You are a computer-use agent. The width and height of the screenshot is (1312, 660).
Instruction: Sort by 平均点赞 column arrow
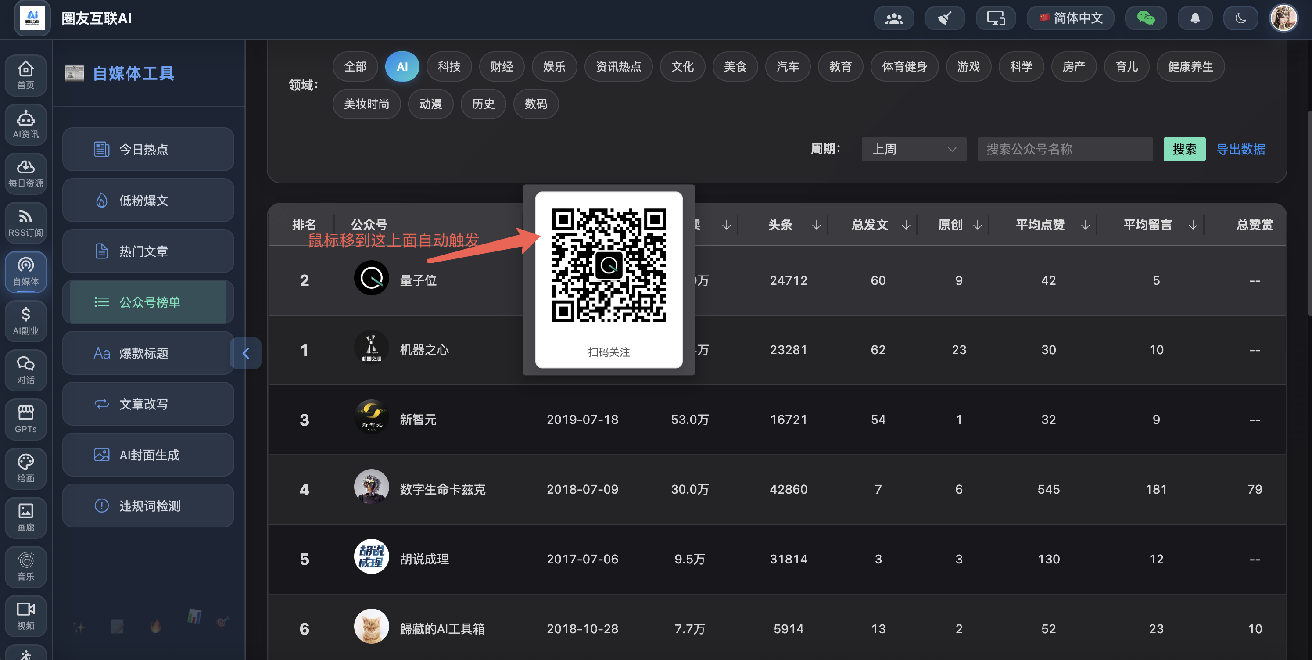coord(1085,225)
